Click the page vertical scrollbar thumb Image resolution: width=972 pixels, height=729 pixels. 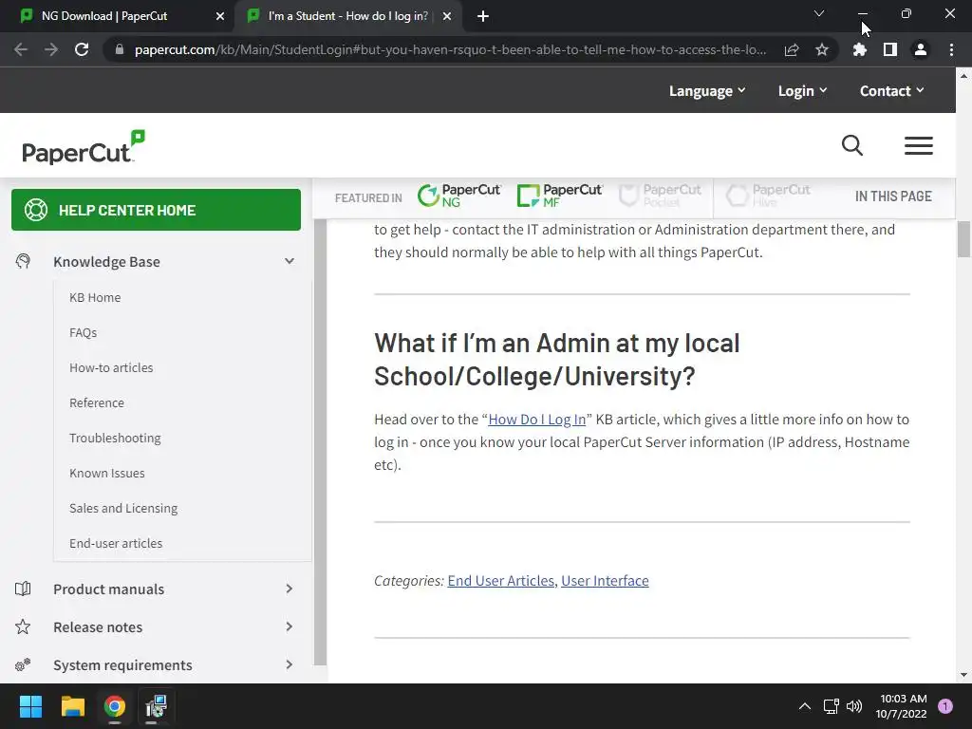click(x=963, y=238)
